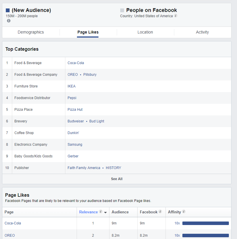Click the Affinity column header
237x239 pixels.
[x=174, y=212]
